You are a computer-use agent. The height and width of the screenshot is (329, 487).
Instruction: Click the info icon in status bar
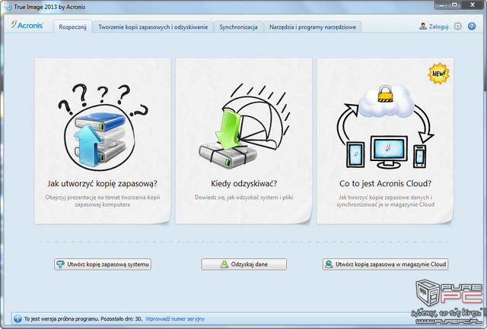pos(18,318)
